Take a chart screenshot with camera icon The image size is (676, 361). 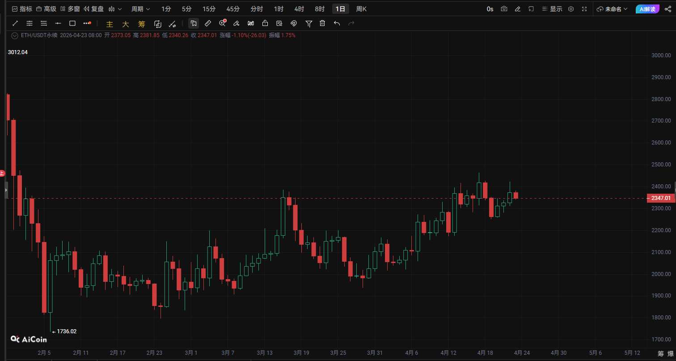pos(504,9)
